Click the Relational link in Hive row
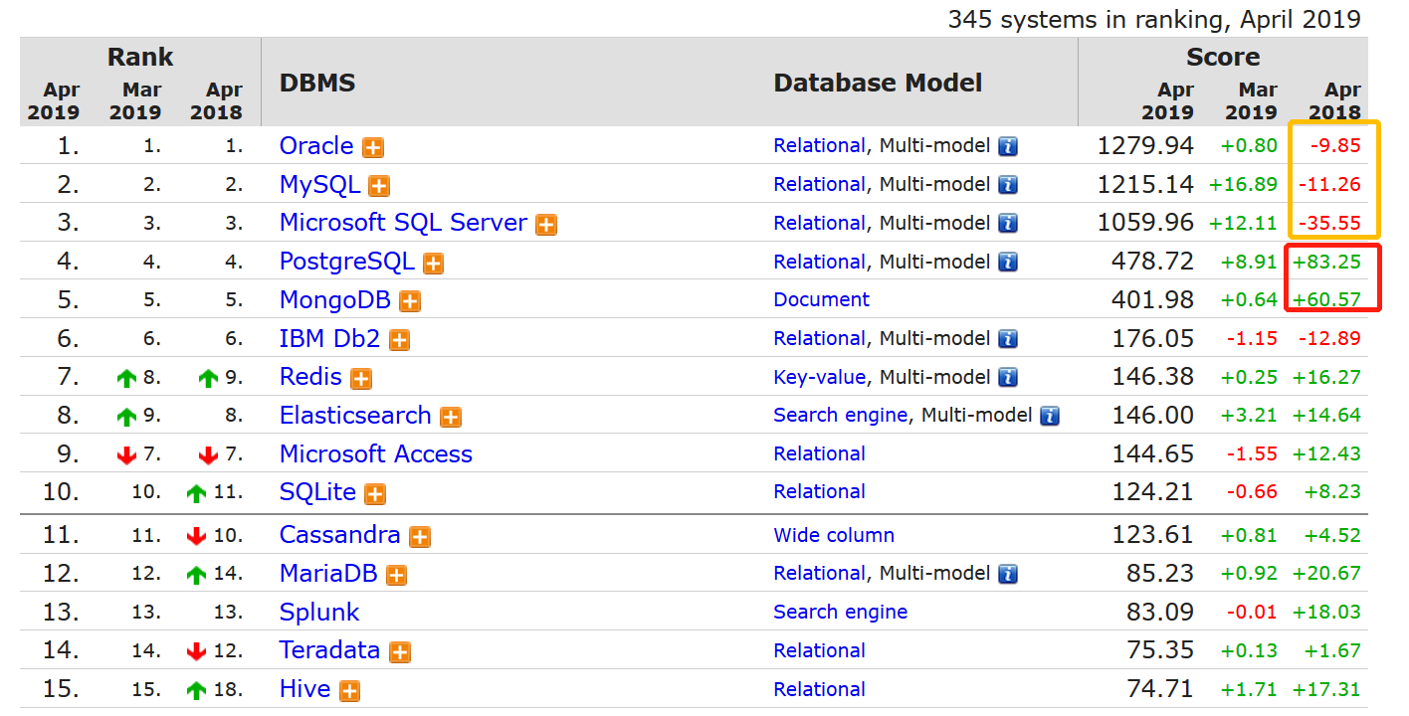The width and height of the screenshot is (1409, 716). pyautogui.click(x=820, y=689)
